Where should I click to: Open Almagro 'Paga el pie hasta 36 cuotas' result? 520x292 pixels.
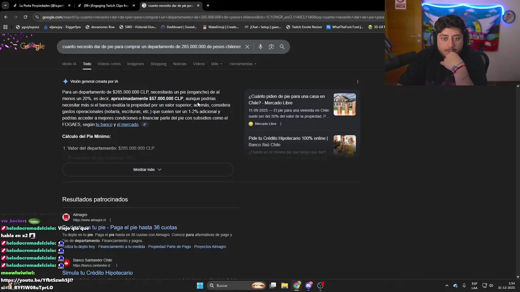(x=120, y=228)
